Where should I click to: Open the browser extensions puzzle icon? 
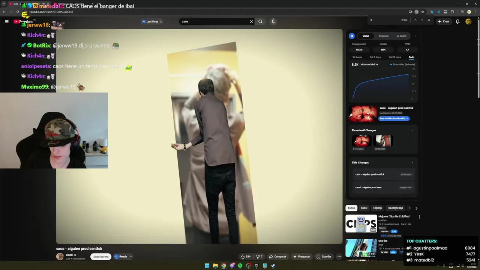452,12
